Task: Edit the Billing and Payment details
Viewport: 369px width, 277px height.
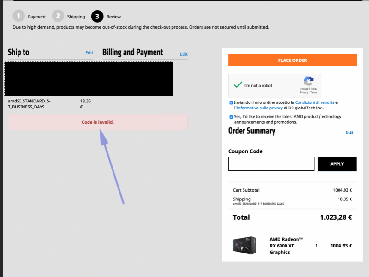Action: 184,54
